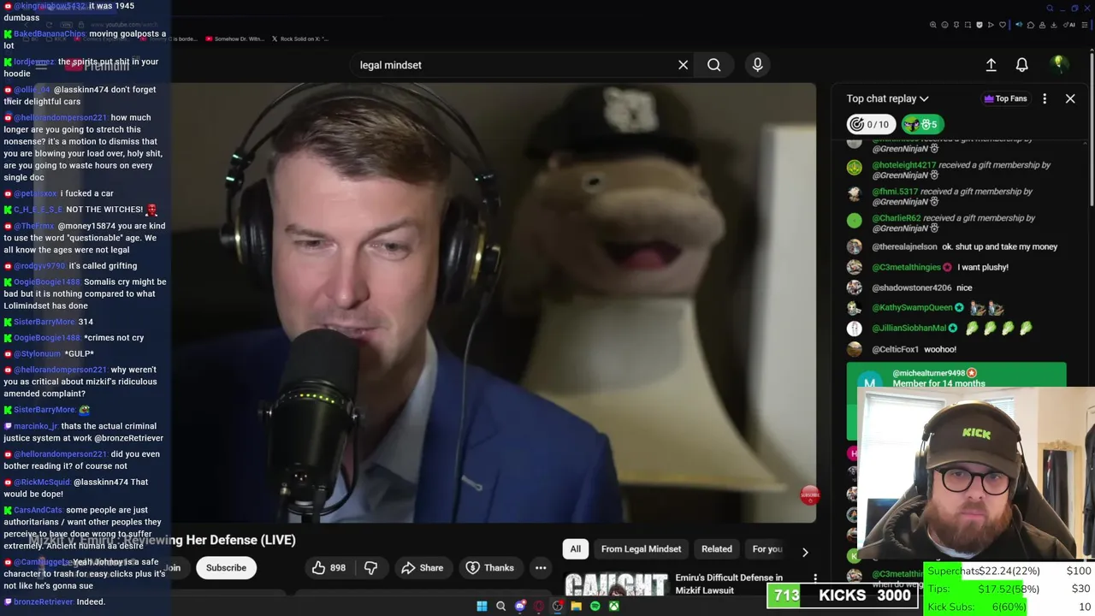Click the browser snapshot selection icon
Screen dimensions: 1095x616
point(968,25)
